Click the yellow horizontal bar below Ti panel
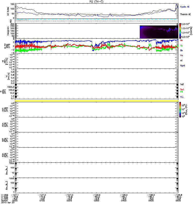The height and width of the screenshot is (206, 193). click(x=97, y=101)
